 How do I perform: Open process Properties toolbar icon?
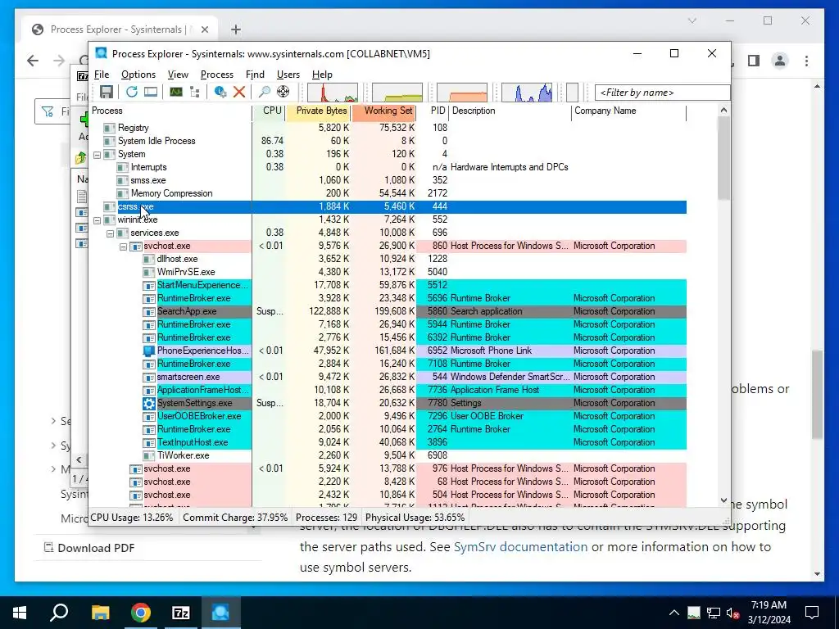coord(220,92)
